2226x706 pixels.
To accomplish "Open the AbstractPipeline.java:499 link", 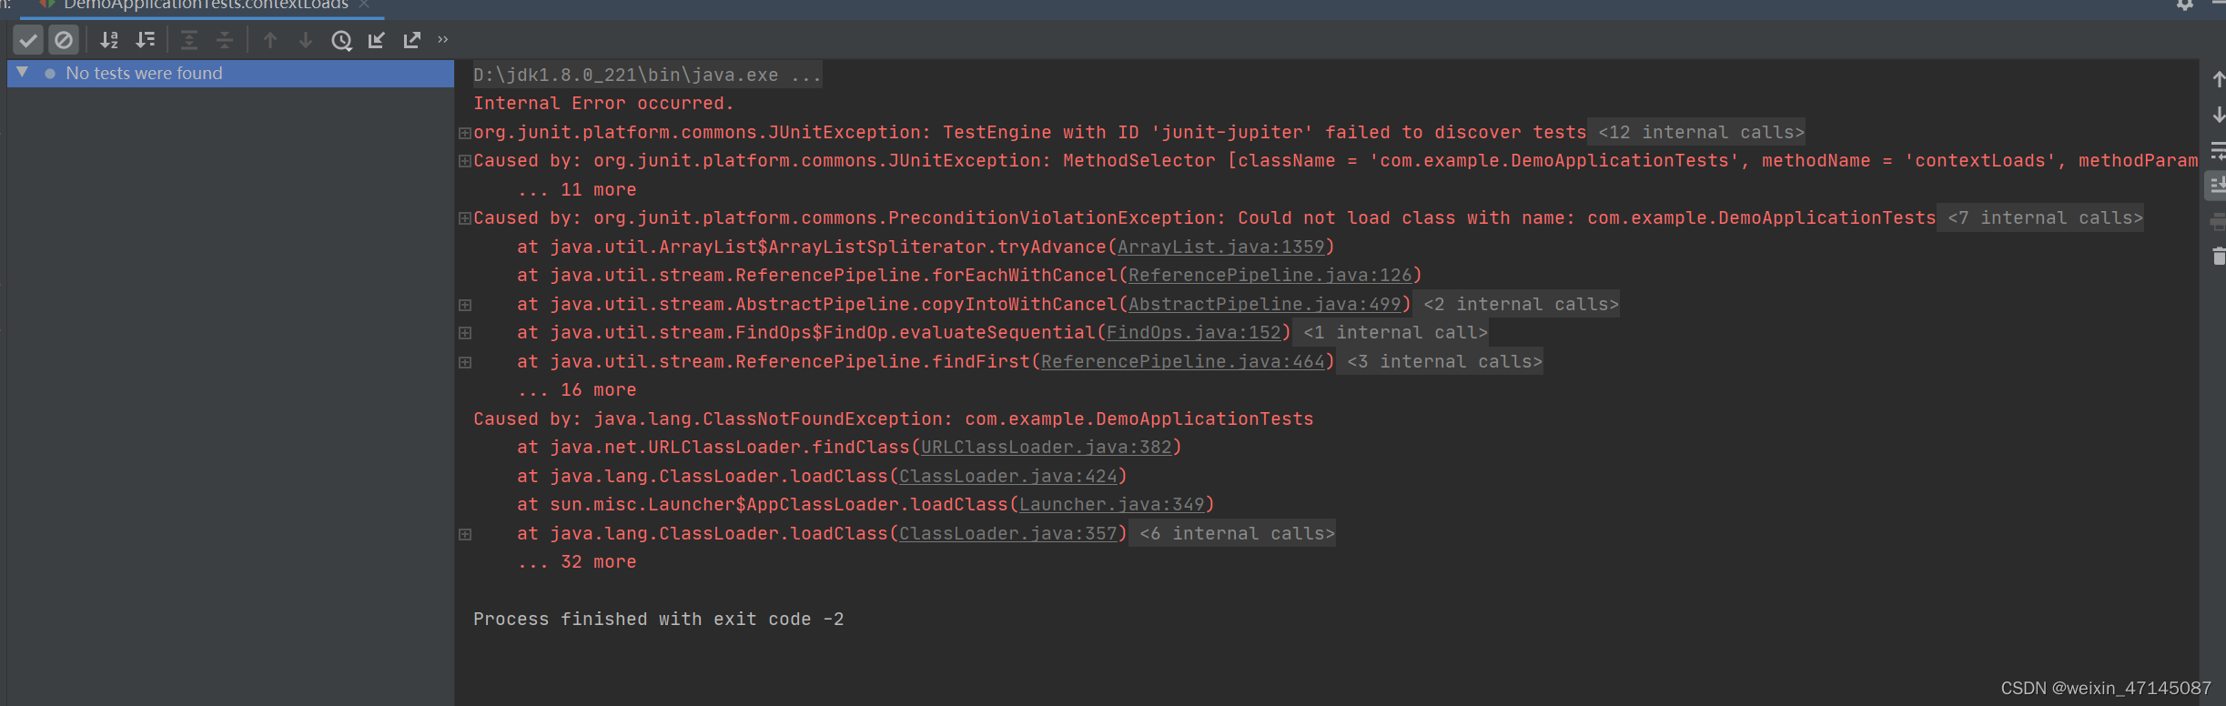I will pos(1265,305).
